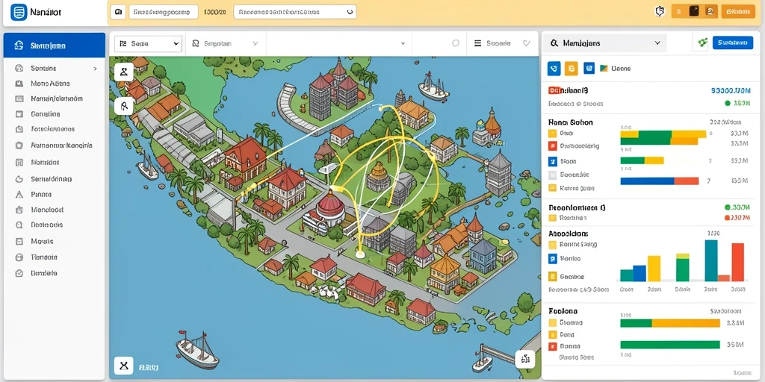Select the blue shield icon in the right panel
765x382 pixels.
click(x=554, y=69)
